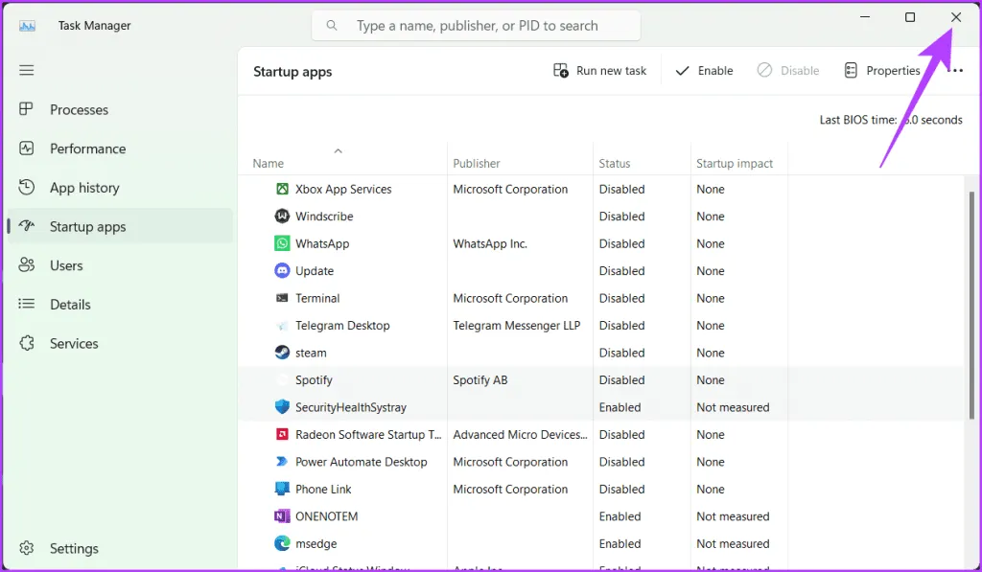Open the Performance page

87,149
